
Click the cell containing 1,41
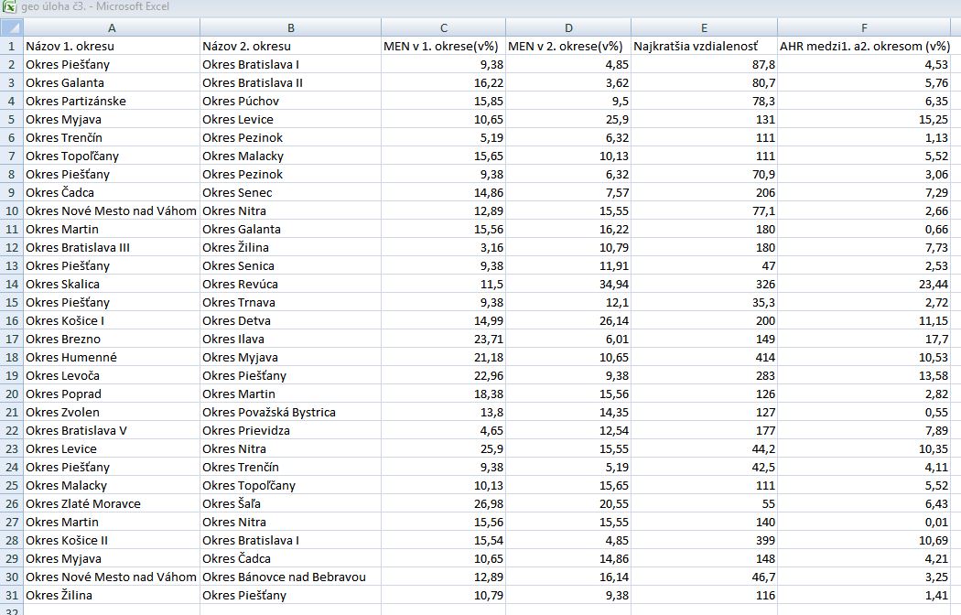point(864,596)
